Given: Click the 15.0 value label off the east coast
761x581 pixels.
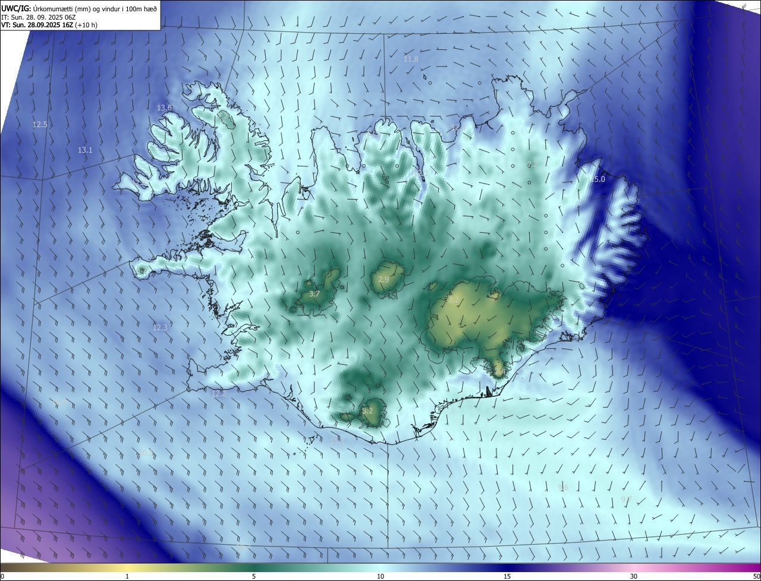Looking at the screenshot, I should click(x=598, y=179).
